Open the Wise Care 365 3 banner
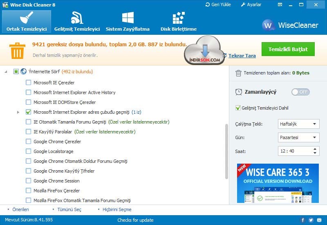327x225 pixels. click(278, 183)
